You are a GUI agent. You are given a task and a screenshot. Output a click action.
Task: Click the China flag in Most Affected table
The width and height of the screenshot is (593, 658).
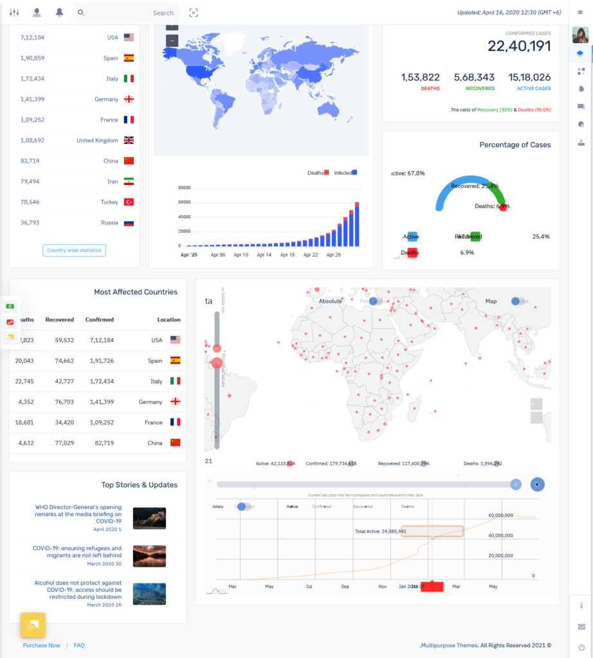175,443
